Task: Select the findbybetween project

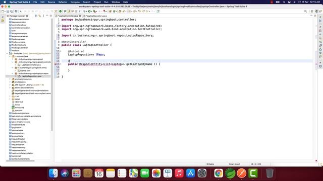Action: coord(19,39)
